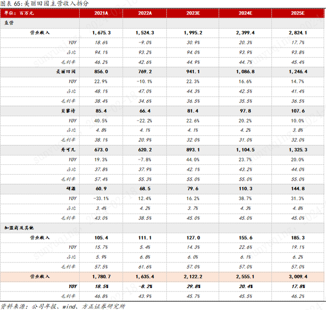
Task: Click the YOY value 40.5%
Action: point(101,121)
